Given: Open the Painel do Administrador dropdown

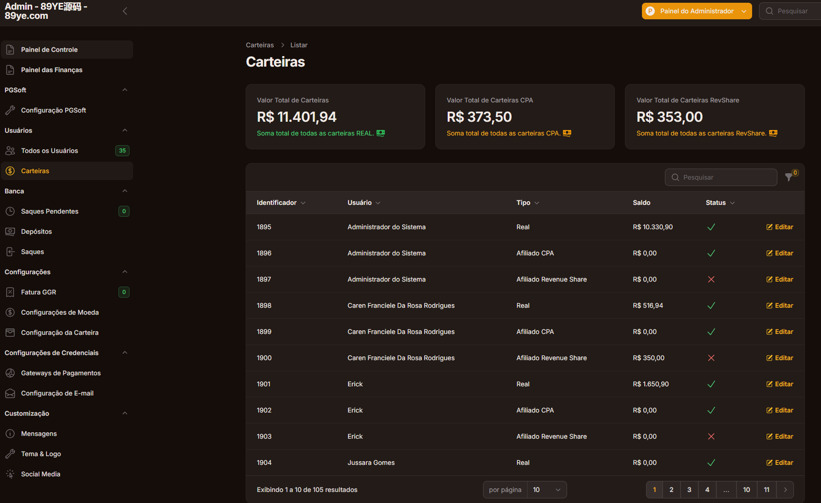Looking at the screenshot, I should point(697,11).
